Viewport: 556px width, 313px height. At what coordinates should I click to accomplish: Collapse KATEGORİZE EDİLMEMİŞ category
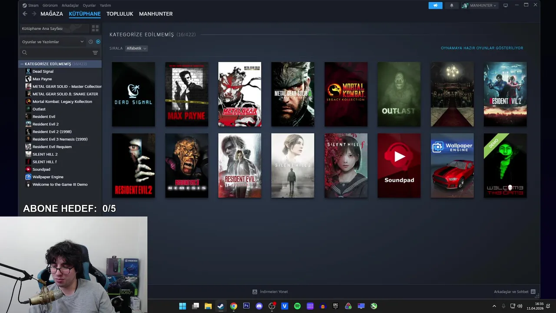click(x=22, y=64)
